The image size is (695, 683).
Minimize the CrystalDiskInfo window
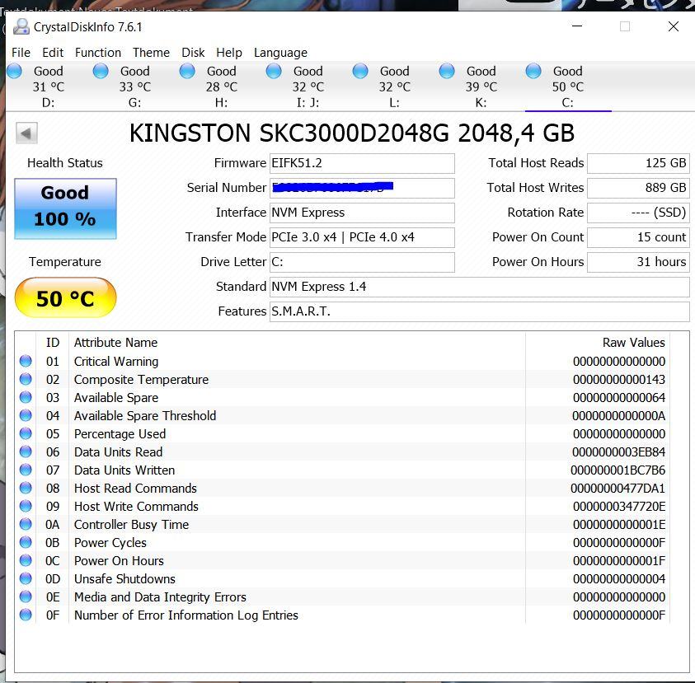tap(577, 26)
